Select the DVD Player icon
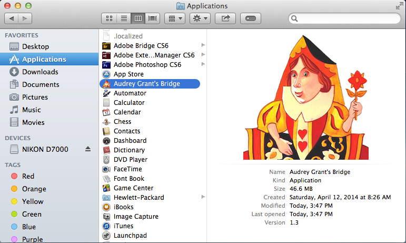This screenshot has height=243, width=406. tap(106, 160)
